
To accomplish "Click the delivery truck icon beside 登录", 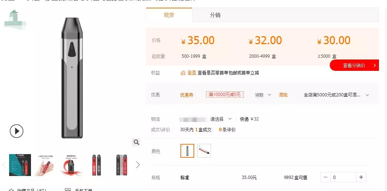I will coord(183,73).
